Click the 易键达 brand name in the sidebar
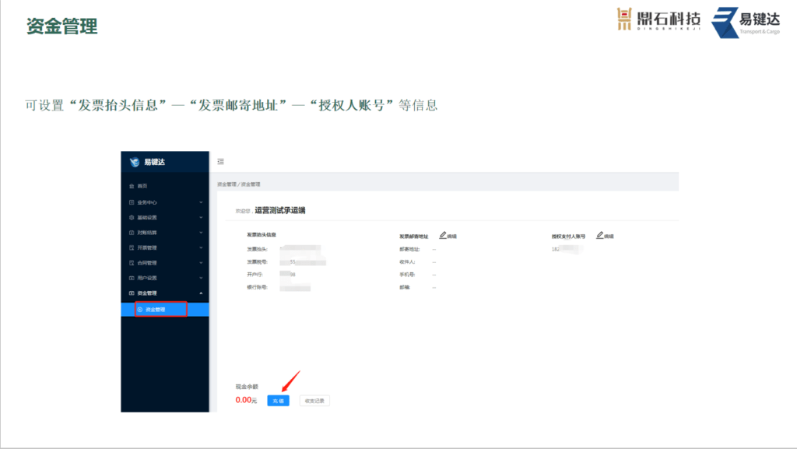Viewport: 797px width, 449px height. coord(155,162)
